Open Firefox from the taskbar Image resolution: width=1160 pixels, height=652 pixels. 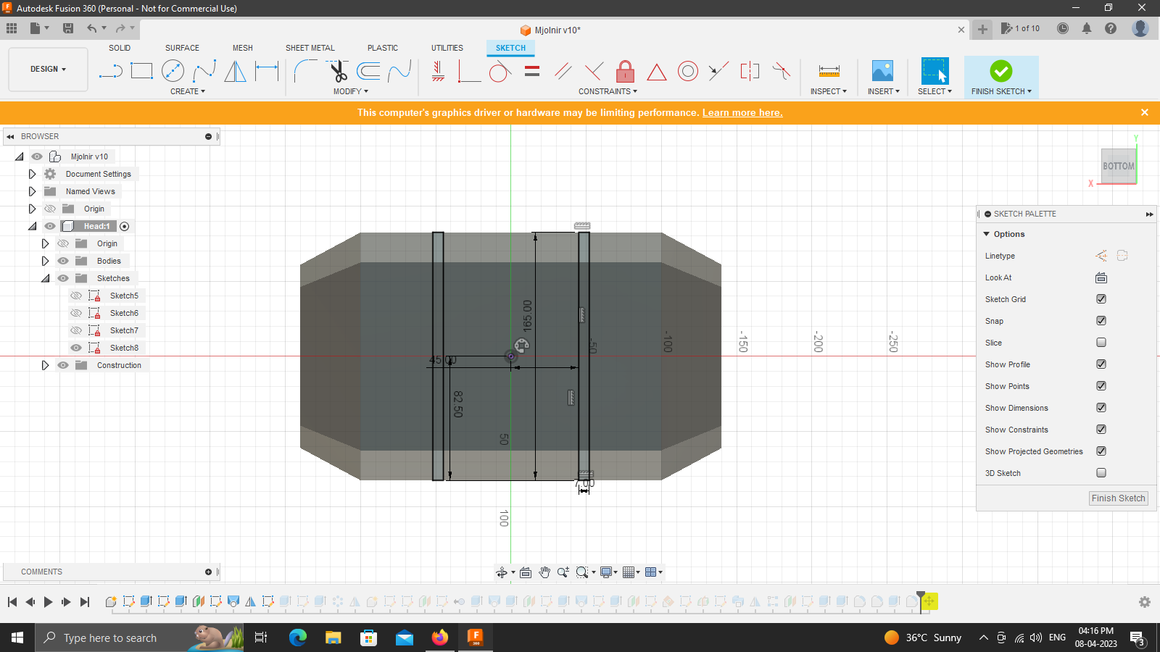(439, 638)
